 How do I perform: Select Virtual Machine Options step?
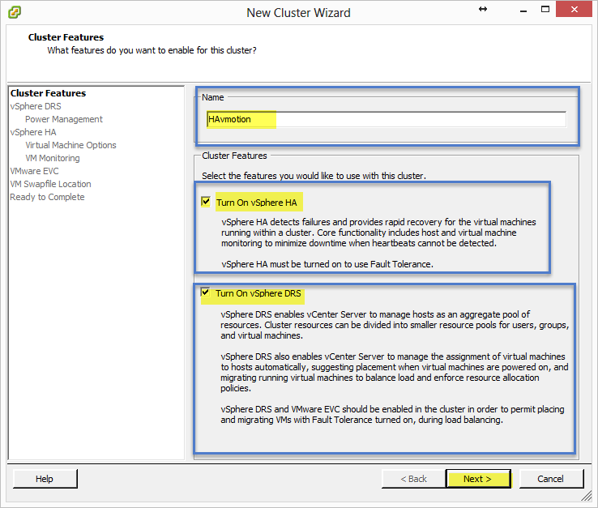coord(70,145)
